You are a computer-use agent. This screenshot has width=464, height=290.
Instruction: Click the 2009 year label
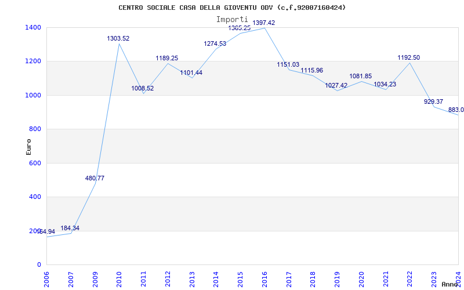click(x=95, y=280)
